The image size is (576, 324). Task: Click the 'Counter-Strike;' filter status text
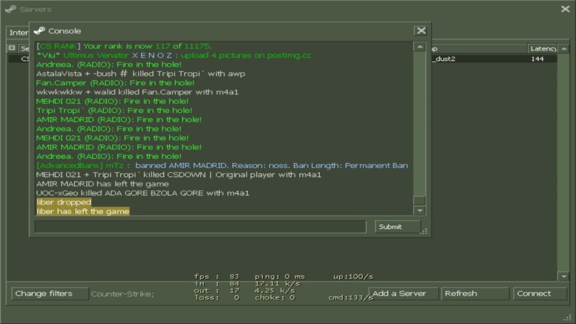coord(122,294)
